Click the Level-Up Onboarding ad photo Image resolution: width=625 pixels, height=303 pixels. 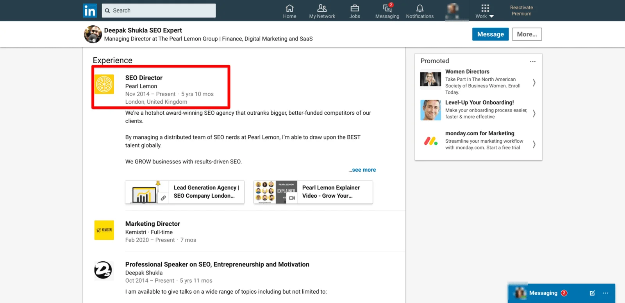pos(430,110)
